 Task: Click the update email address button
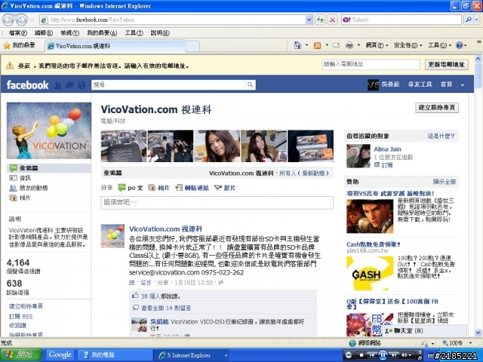pyautogui.click(x=446, y=65)
